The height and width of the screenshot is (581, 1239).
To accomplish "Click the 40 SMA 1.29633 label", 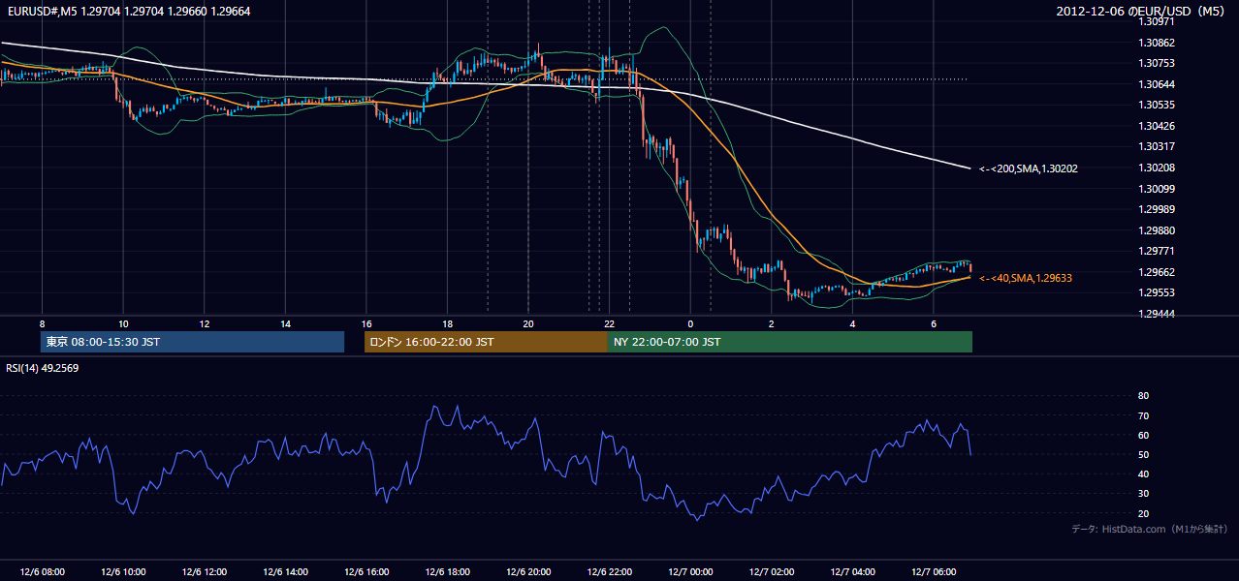I will [1025, 278].
